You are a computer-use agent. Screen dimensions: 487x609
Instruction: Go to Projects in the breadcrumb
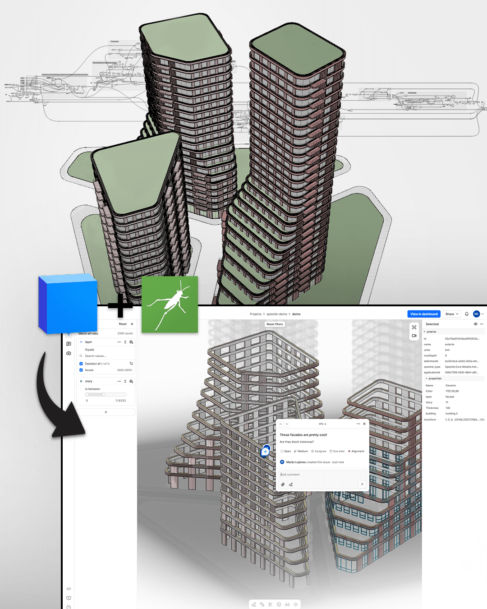pos(256,314)
